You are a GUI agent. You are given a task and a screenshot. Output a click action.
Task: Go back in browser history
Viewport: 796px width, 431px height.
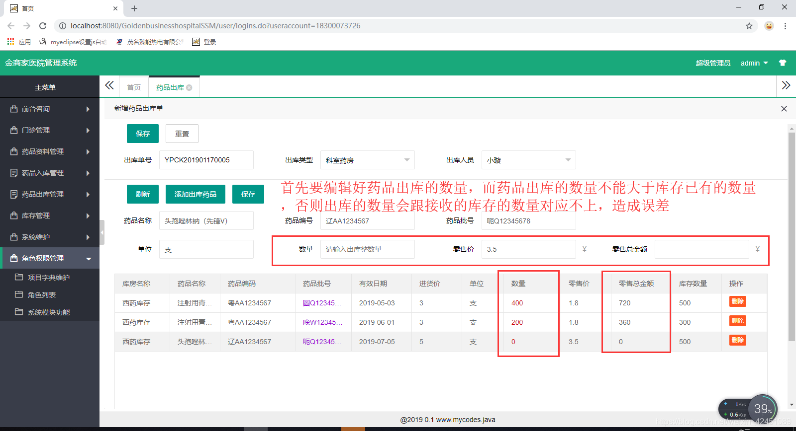pos(11,26)
